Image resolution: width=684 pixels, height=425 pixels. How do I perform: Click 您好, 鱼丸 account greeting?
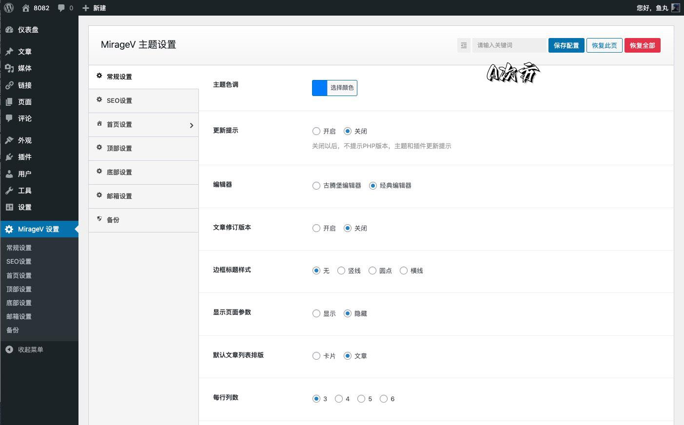pos(652,8)
